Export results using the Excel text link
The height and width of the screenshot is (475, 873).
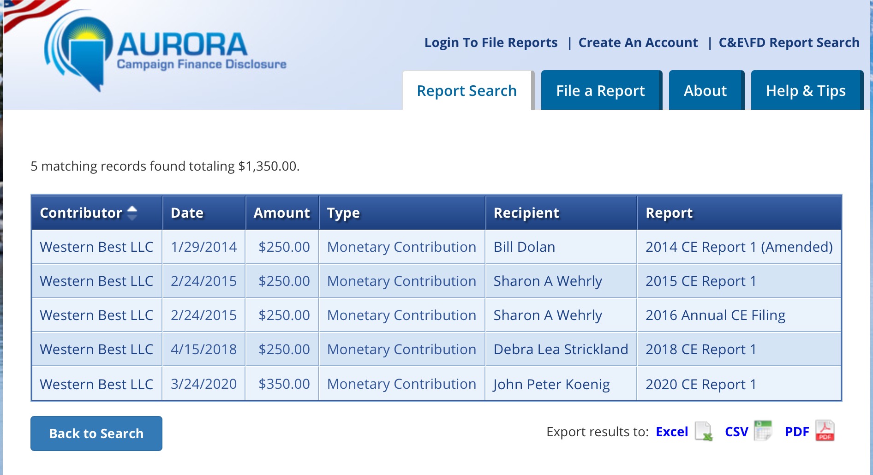click(672, 432)
